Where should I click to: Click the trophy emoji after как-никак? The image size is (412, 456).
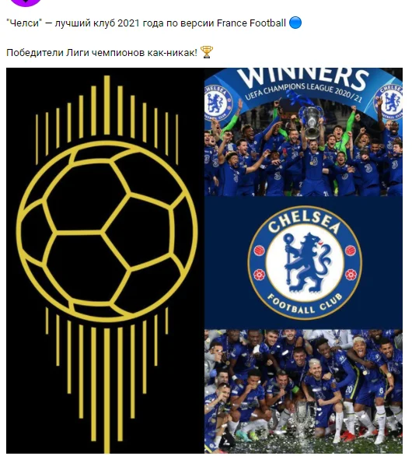point(207,52)
